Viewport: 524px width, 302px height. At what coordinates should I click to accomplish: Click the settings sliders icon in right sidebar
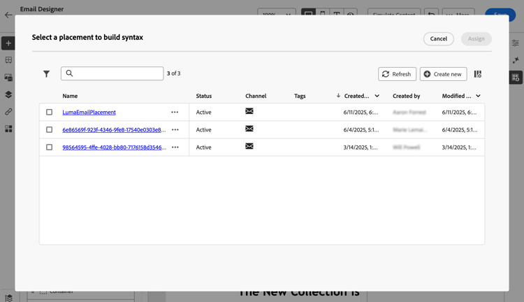point(516,43)
